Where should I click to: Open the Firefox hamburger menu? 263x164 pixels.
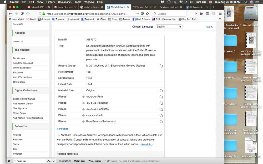point(220,14)
